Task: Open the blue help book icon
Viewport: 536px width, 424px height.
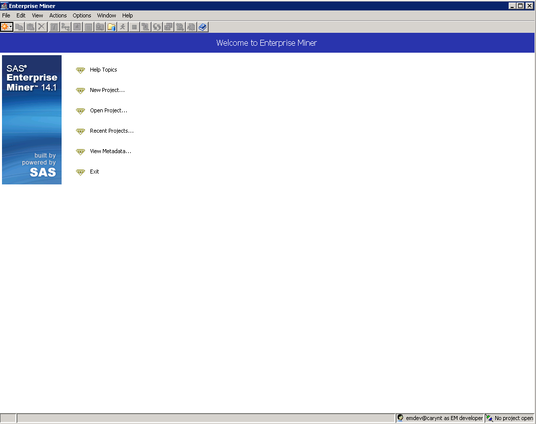Action: 203,27
